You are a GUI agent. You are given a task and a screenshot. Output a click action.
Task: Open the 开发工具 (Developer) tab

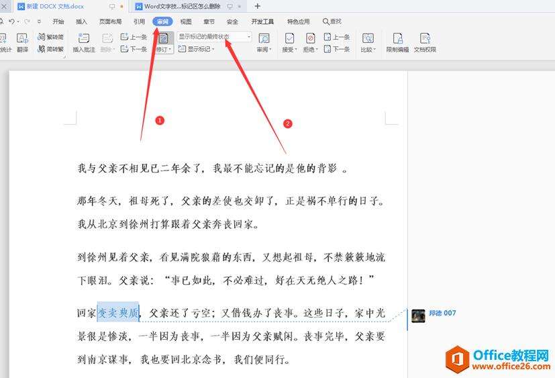(x=262, y=21)
